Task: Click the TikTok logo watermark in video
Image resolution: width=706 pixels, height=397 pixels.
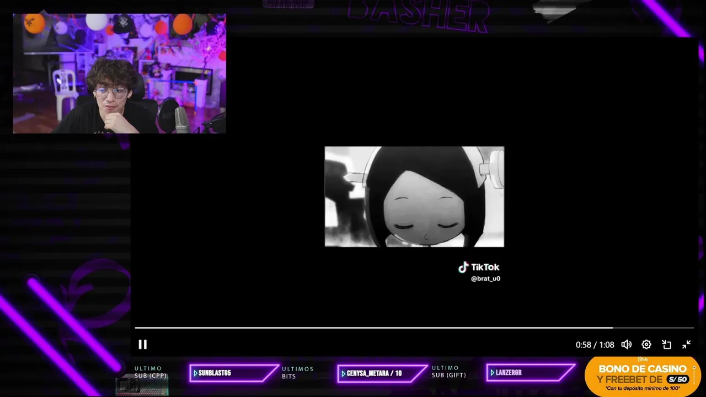Action: pyautogui.click(x=479, y=267)
